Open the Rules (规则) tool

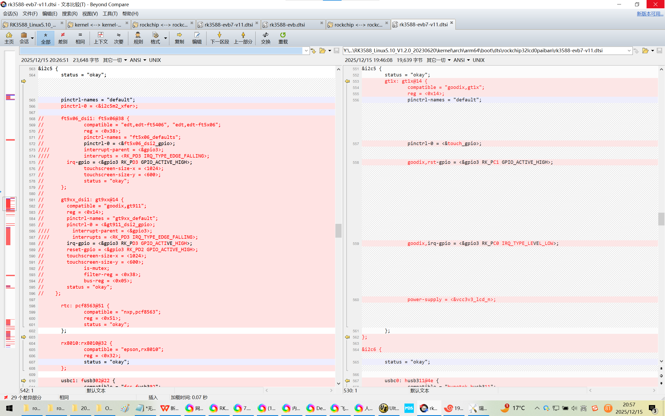pyautogui.click(x=138, y=38)
